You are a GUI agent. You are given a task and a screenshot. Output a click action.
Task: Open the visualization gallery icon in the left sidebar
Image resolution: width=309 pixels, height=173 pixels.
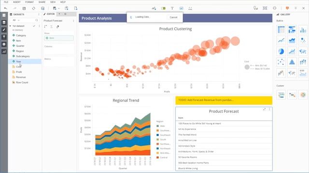pyautogui.click(x=4, y=51)
